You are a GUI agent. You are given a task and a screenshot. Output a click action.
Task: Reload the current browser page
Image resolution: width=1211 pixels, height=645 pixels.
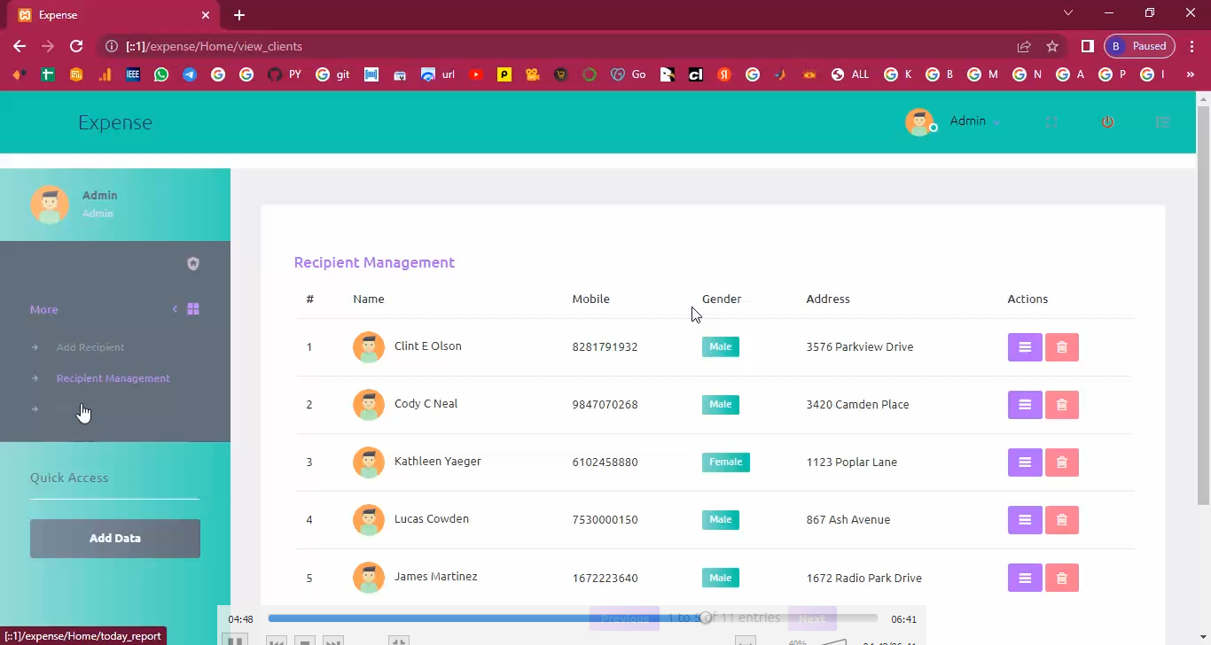76,46
